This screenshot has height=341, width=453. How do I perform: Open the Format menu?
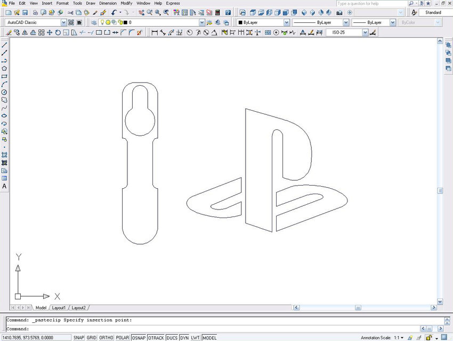62,3
